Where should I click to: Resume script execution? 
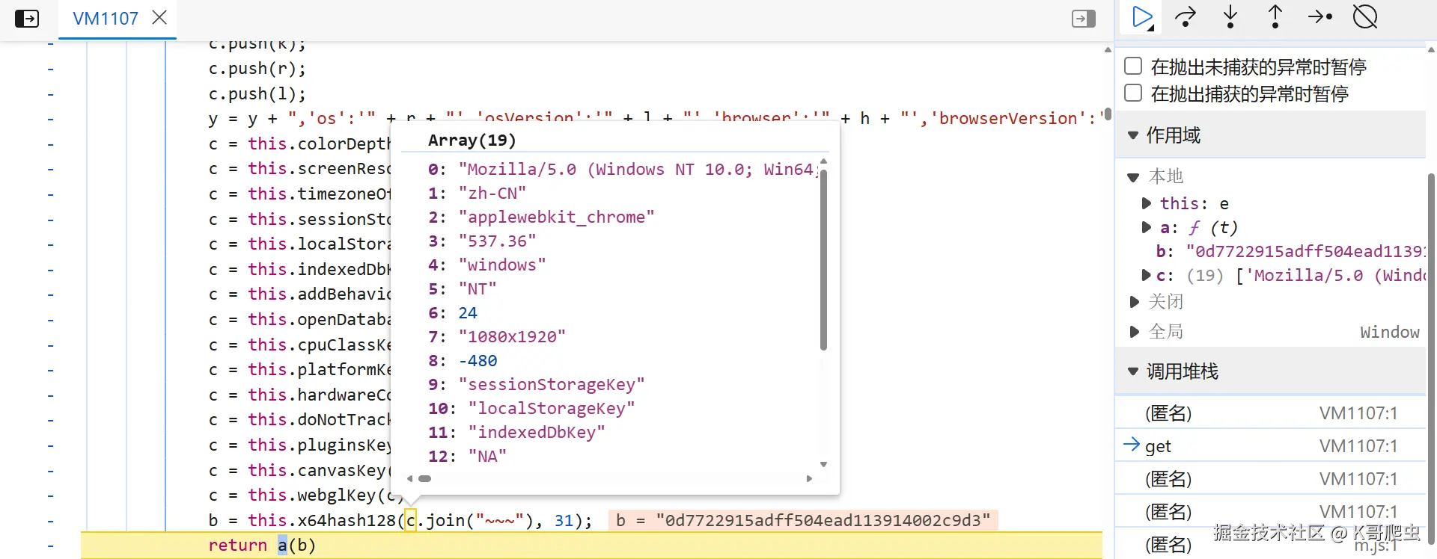(1142, 17)
